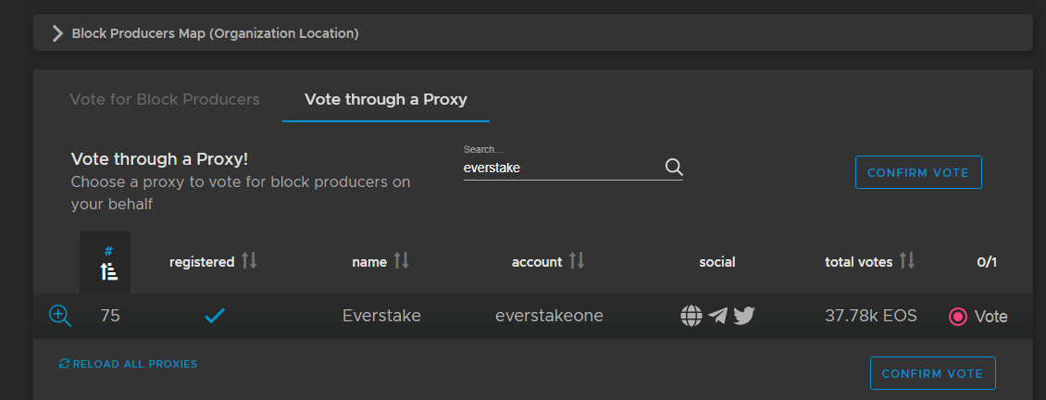Sort by name column arrows
1046x400 pixels.
[x=401, y=261]
